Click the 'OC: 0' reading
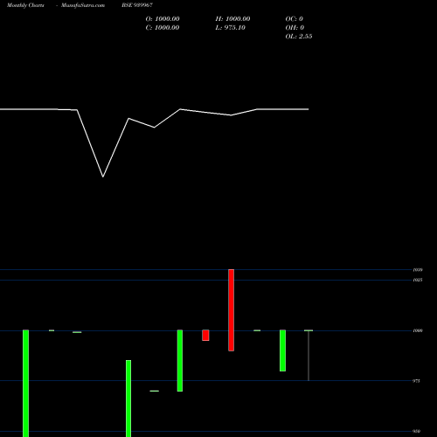Screen dimensions: 437x437 pos(295,19)
